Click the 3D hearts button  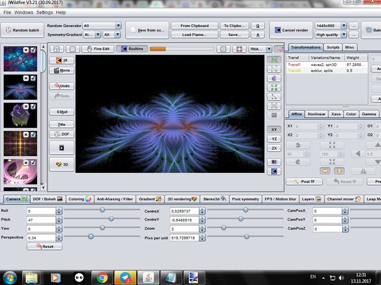click(x=62, y=164)
